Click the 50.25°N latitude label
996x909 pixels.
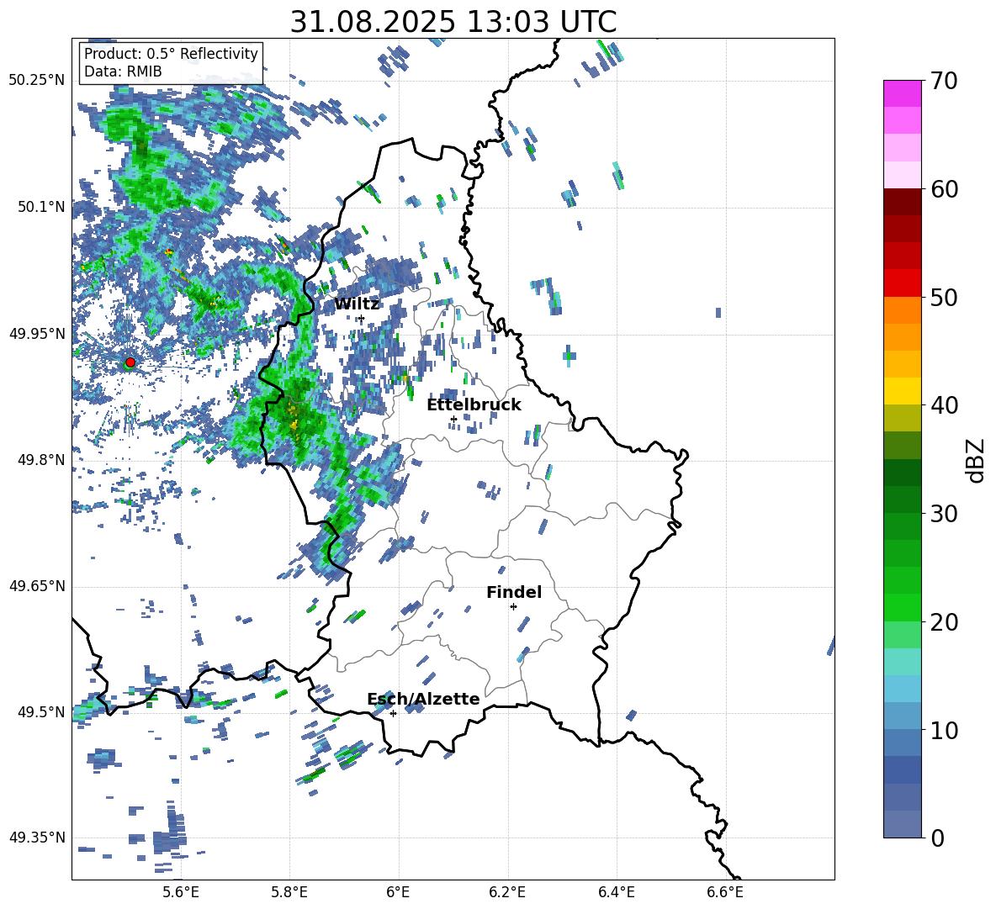37,80
